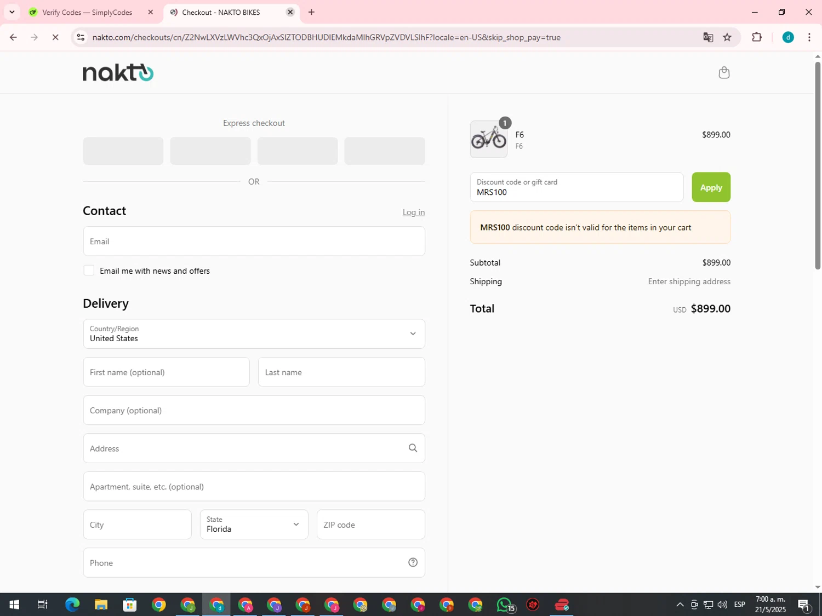Click the scrollbar down arrow
The height and width of the screenshot is (616, 822).
click(x=818, y=587)
